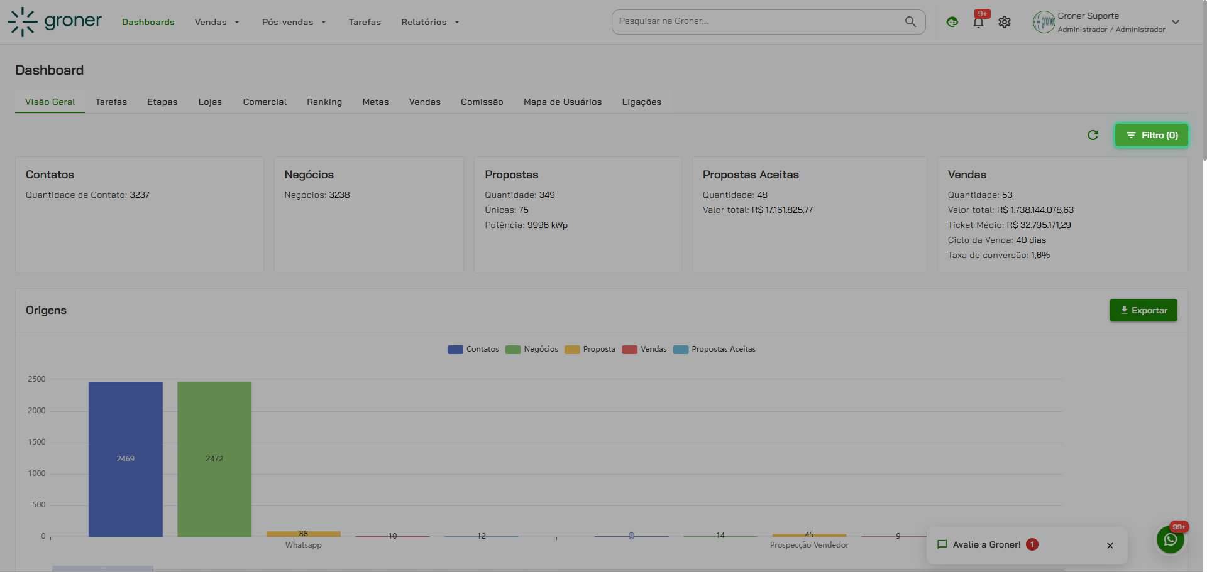Click the blue 2469 Contatos bar

[x=126, y=459]
